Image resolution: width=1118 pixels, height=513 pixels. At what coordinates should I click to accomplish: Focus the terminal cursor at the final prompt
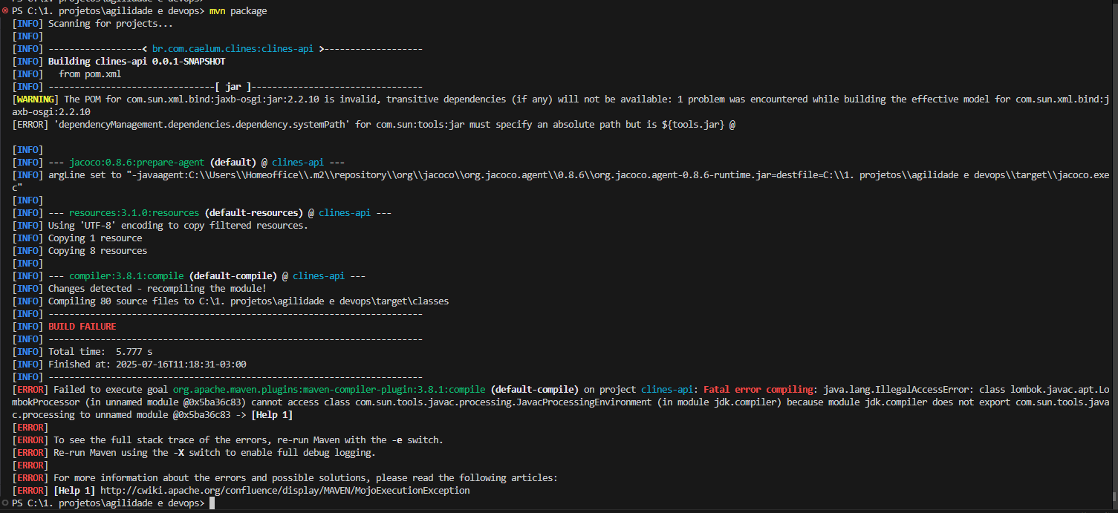[x=212, y=503]
